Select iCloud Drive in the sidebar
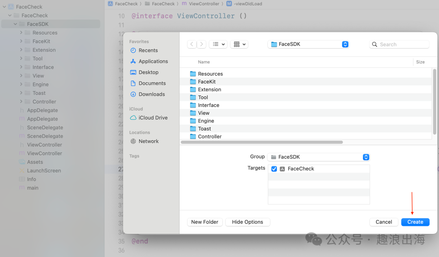The width and height of the screenshot is (439, 257). [149, 118]
